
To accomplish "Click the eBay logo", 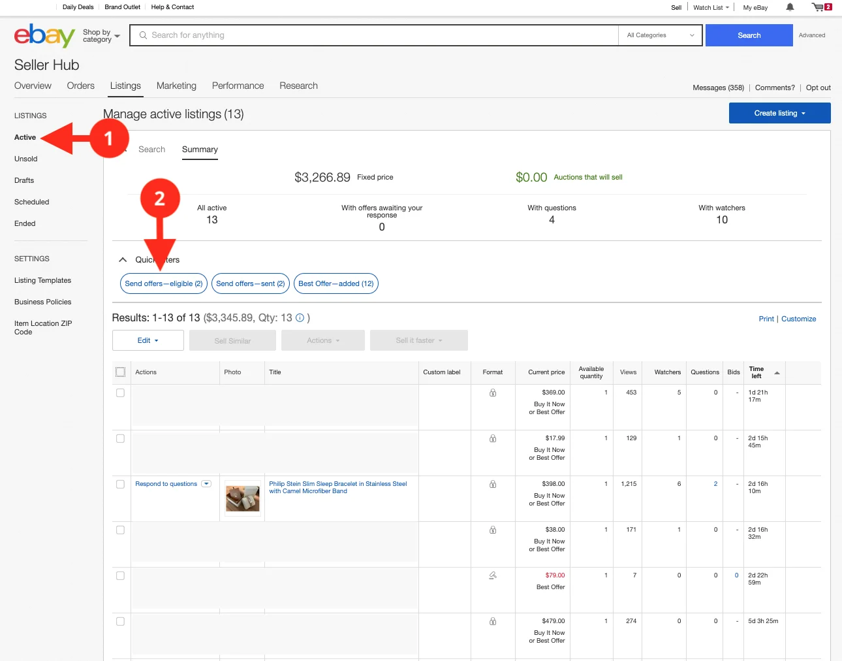I will [43, 35].
